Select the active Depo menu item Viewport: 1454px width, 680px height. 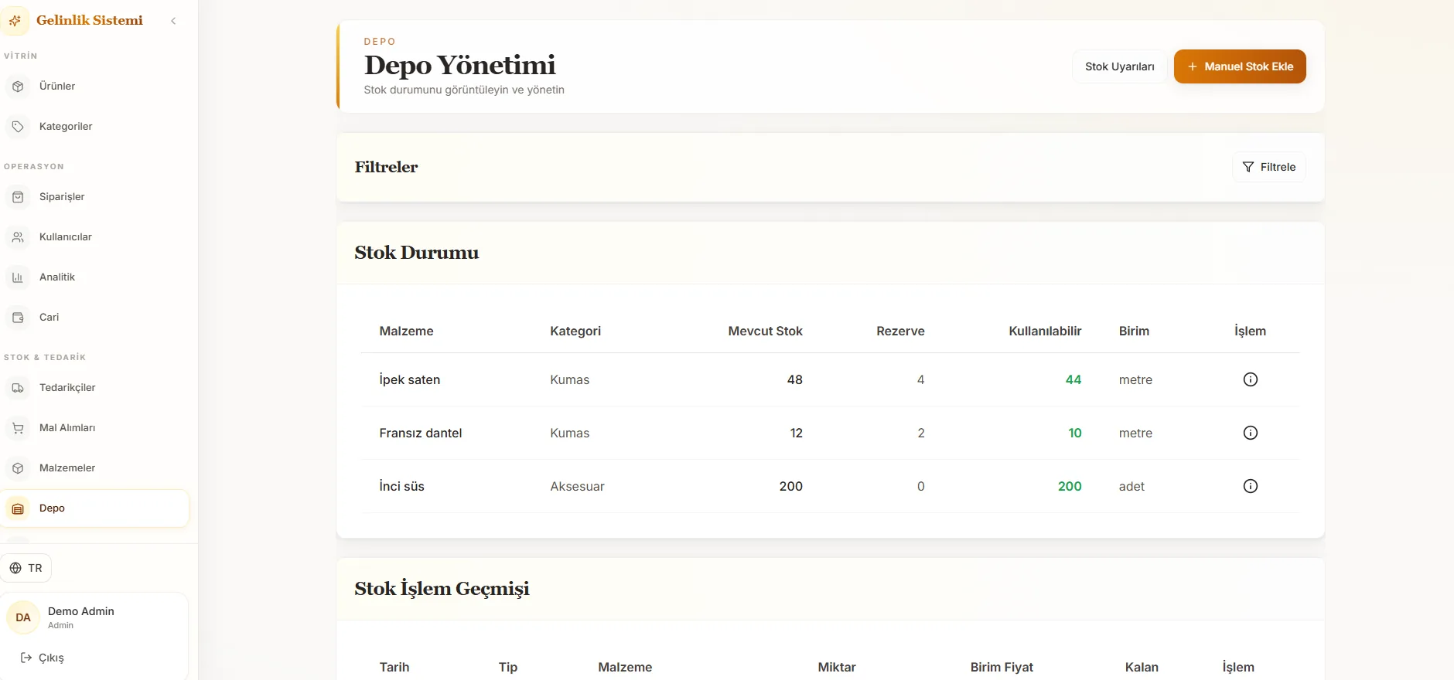tap(94, 508)
